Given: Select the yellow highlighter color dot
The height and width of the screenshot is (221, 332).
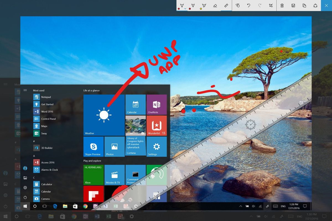Looking at the screenshot, I should coord(201,9).
